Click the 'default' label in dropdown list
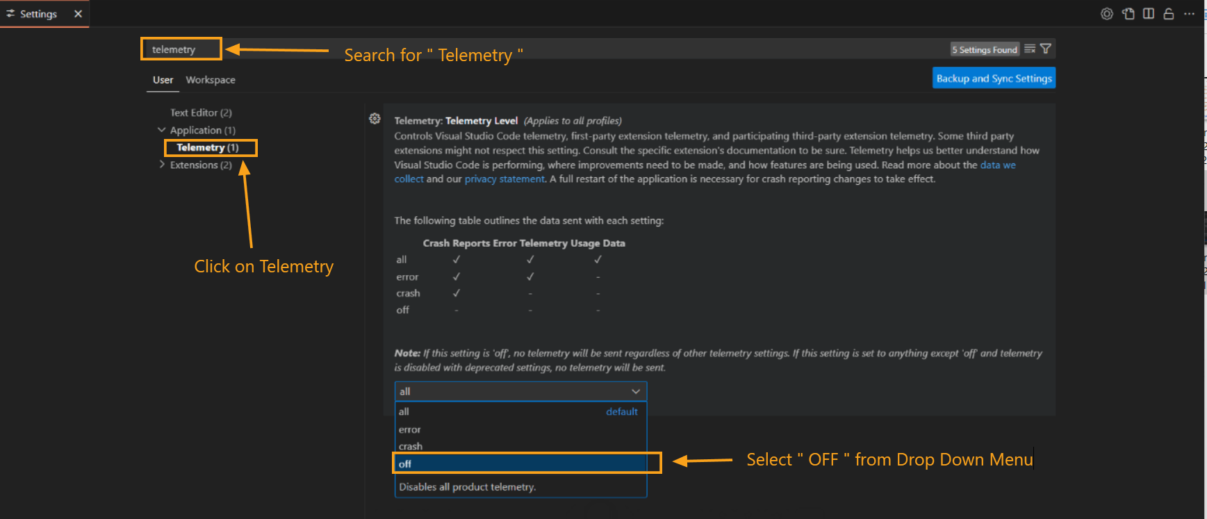This screenshot has width=1207, height=519. (x=622, y=411)
